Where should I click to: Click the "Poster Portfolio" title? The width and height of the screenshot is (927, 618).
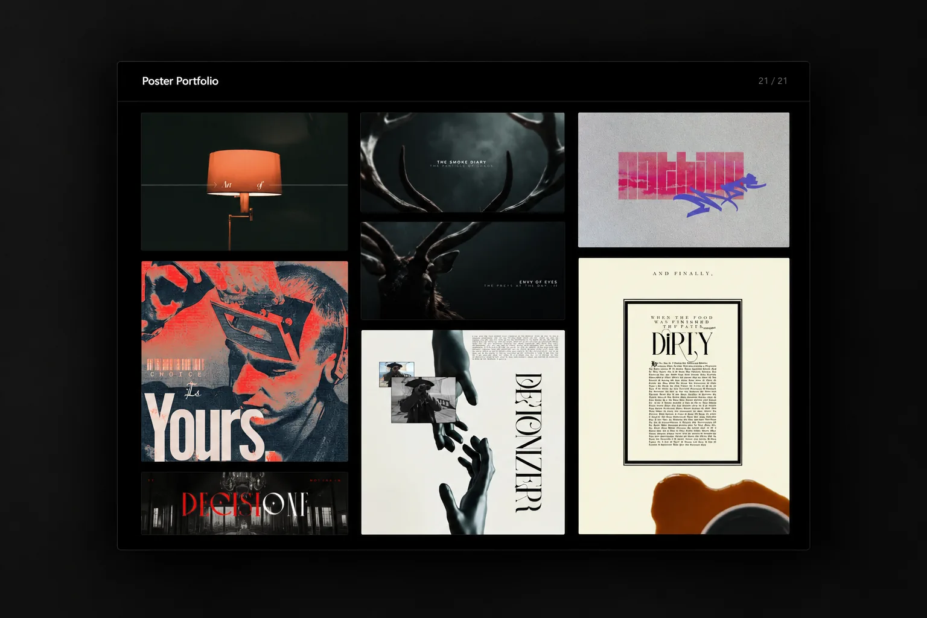click(180, 81)
